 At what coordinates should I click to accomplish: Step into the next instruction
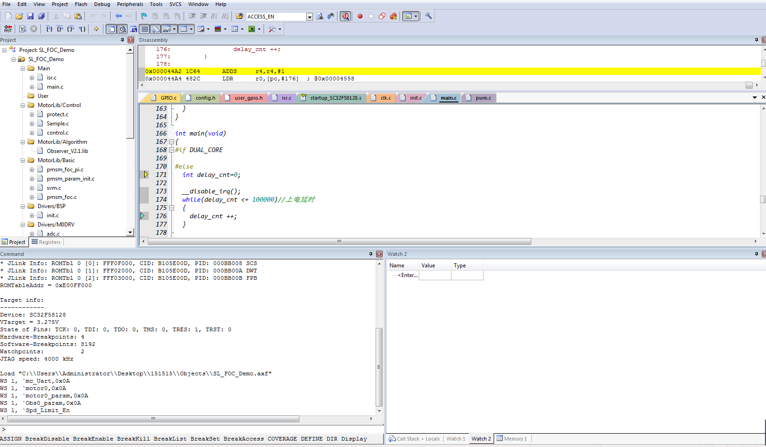tap(49, 29)
